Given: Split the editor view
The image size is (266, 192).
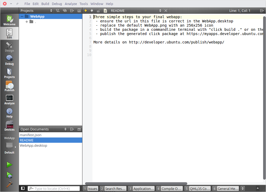Looking at the screenshot, I should (262, 11).
